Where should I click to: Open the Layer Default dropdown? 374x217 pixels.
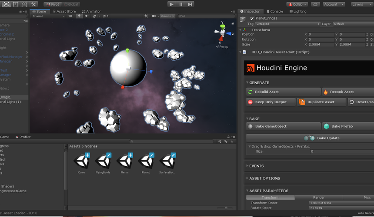coord(354,24)
